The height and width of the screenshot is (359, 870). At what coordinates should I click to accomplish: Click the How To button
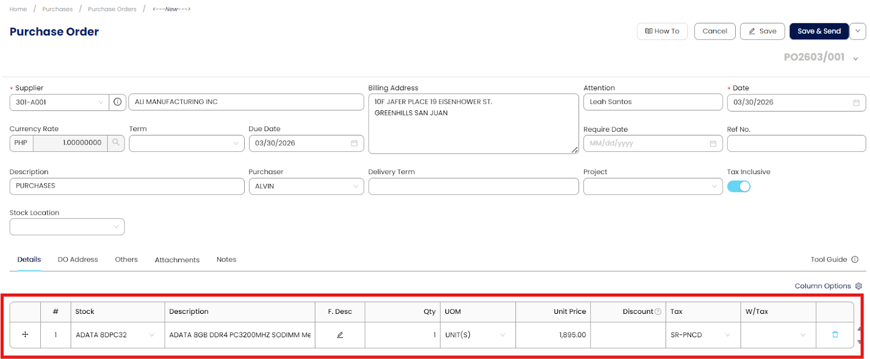coord(662,31)
